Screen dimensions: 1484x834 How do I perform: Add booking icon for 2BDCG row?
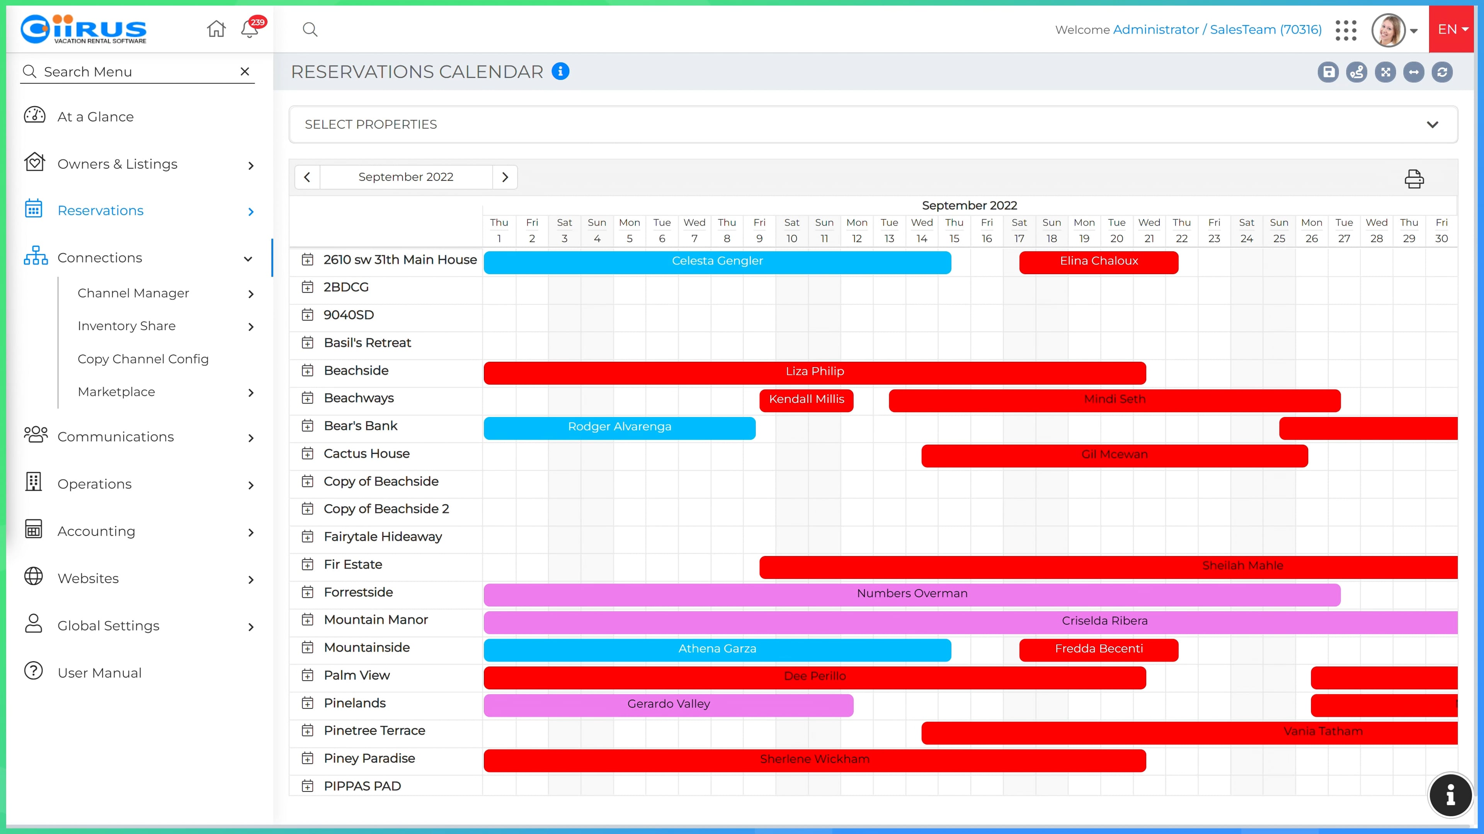coord(308,287)
